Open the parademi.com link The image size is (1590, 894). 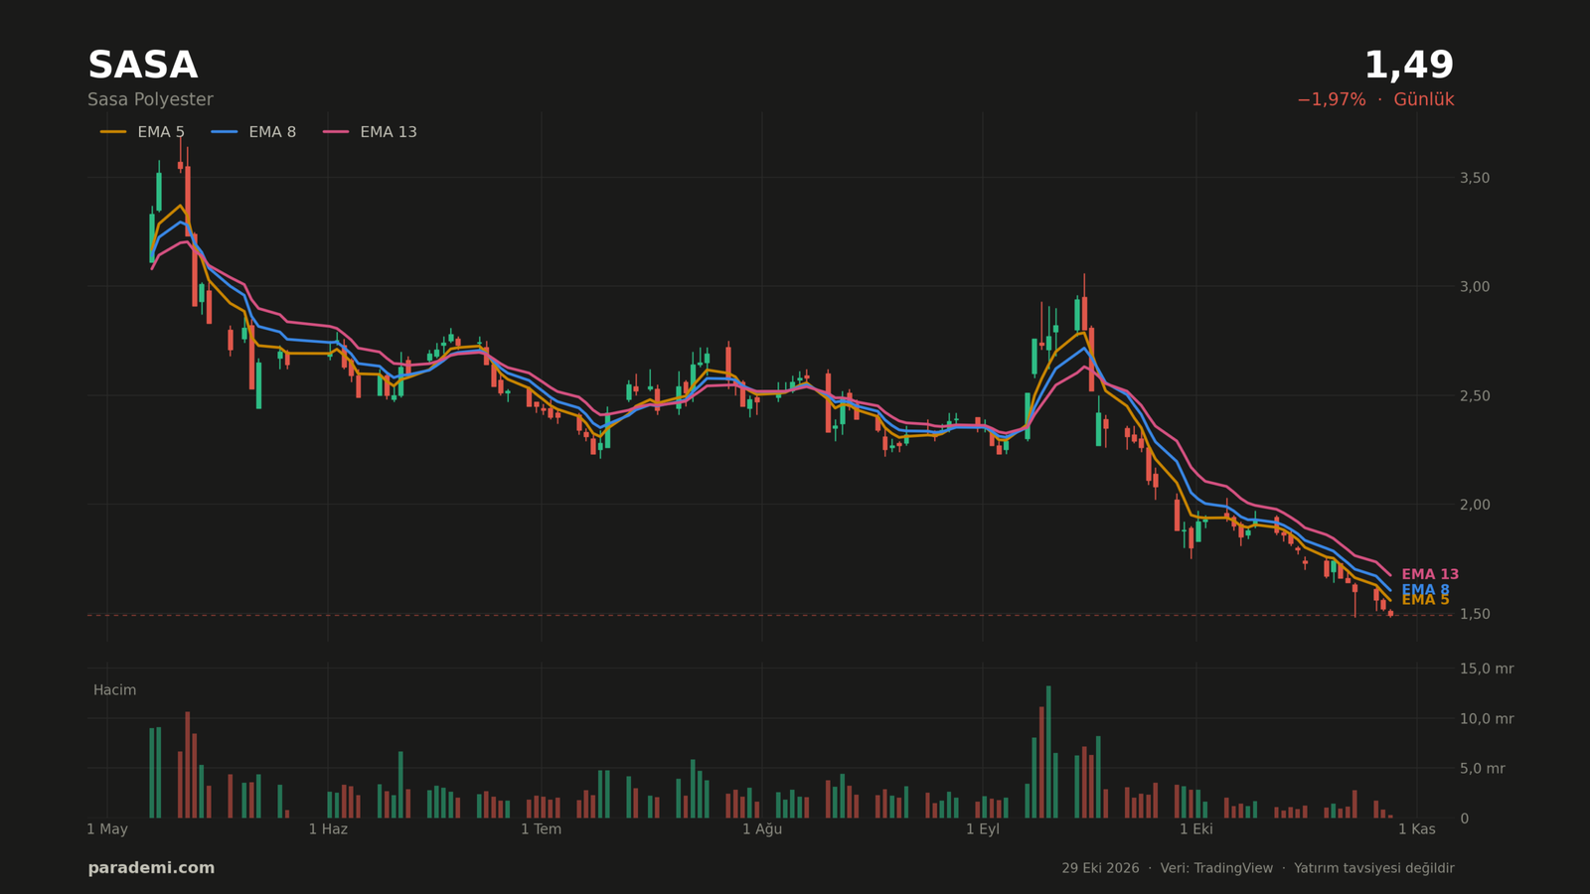151,868
